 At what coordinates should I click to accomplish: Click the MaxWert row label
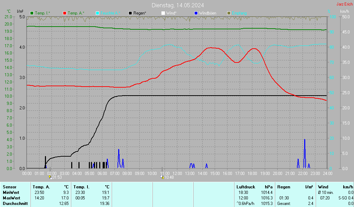(11, 198)
